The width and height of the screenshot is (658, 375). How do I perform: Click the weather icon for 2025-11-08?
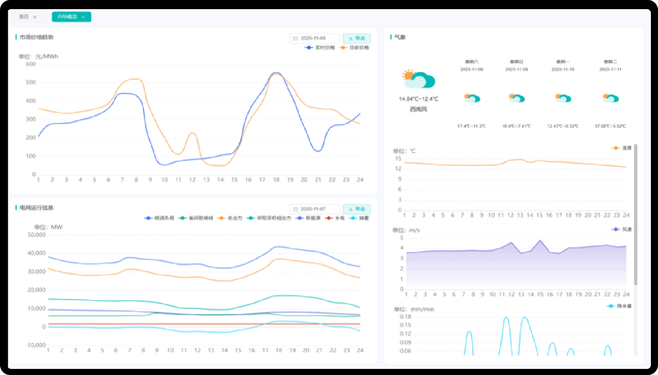pos(471,97)
